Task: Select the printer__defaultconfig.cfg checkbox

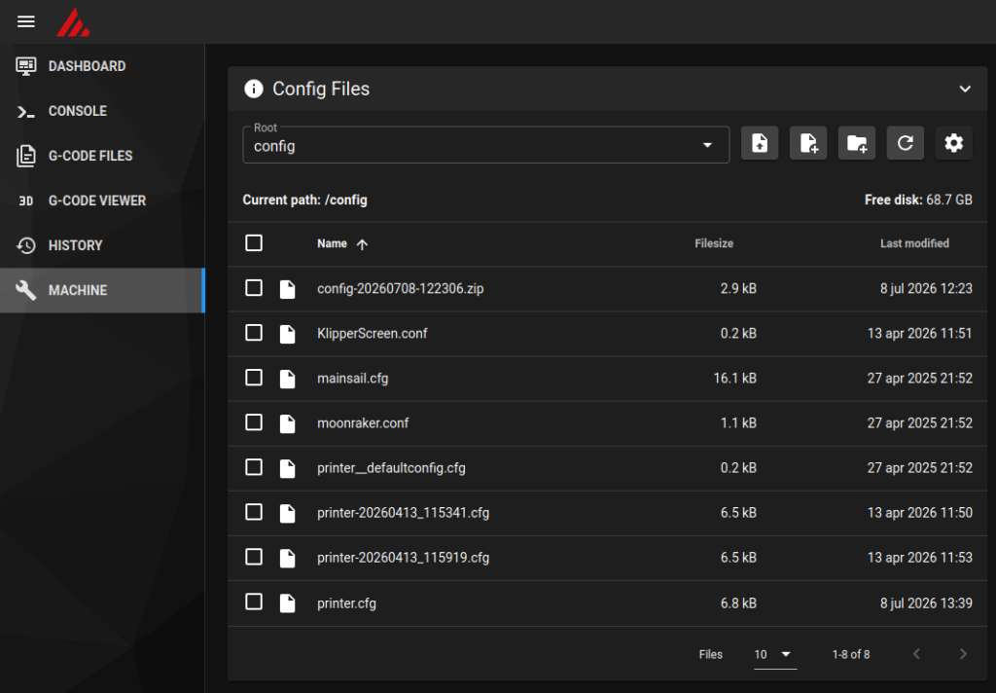Action: point(254,467)
